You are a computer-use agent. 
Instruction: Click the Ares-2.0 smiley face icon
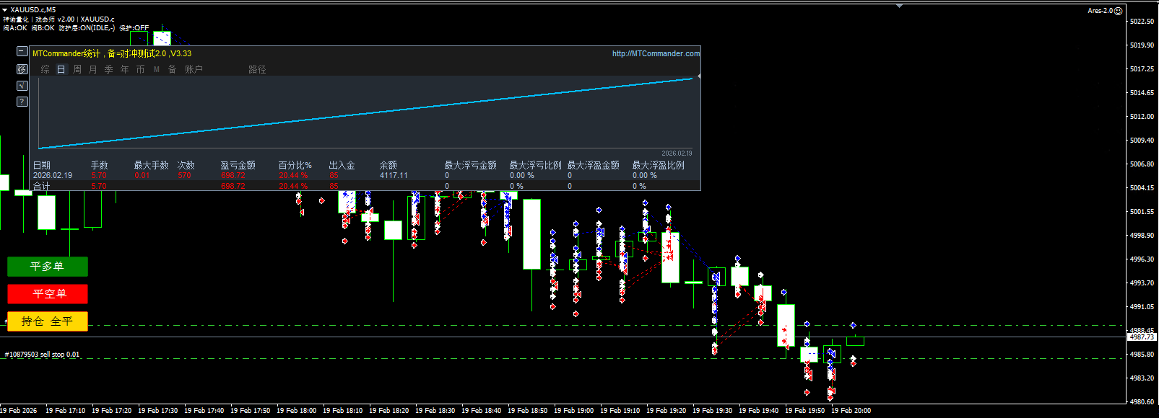(1119, 11)
